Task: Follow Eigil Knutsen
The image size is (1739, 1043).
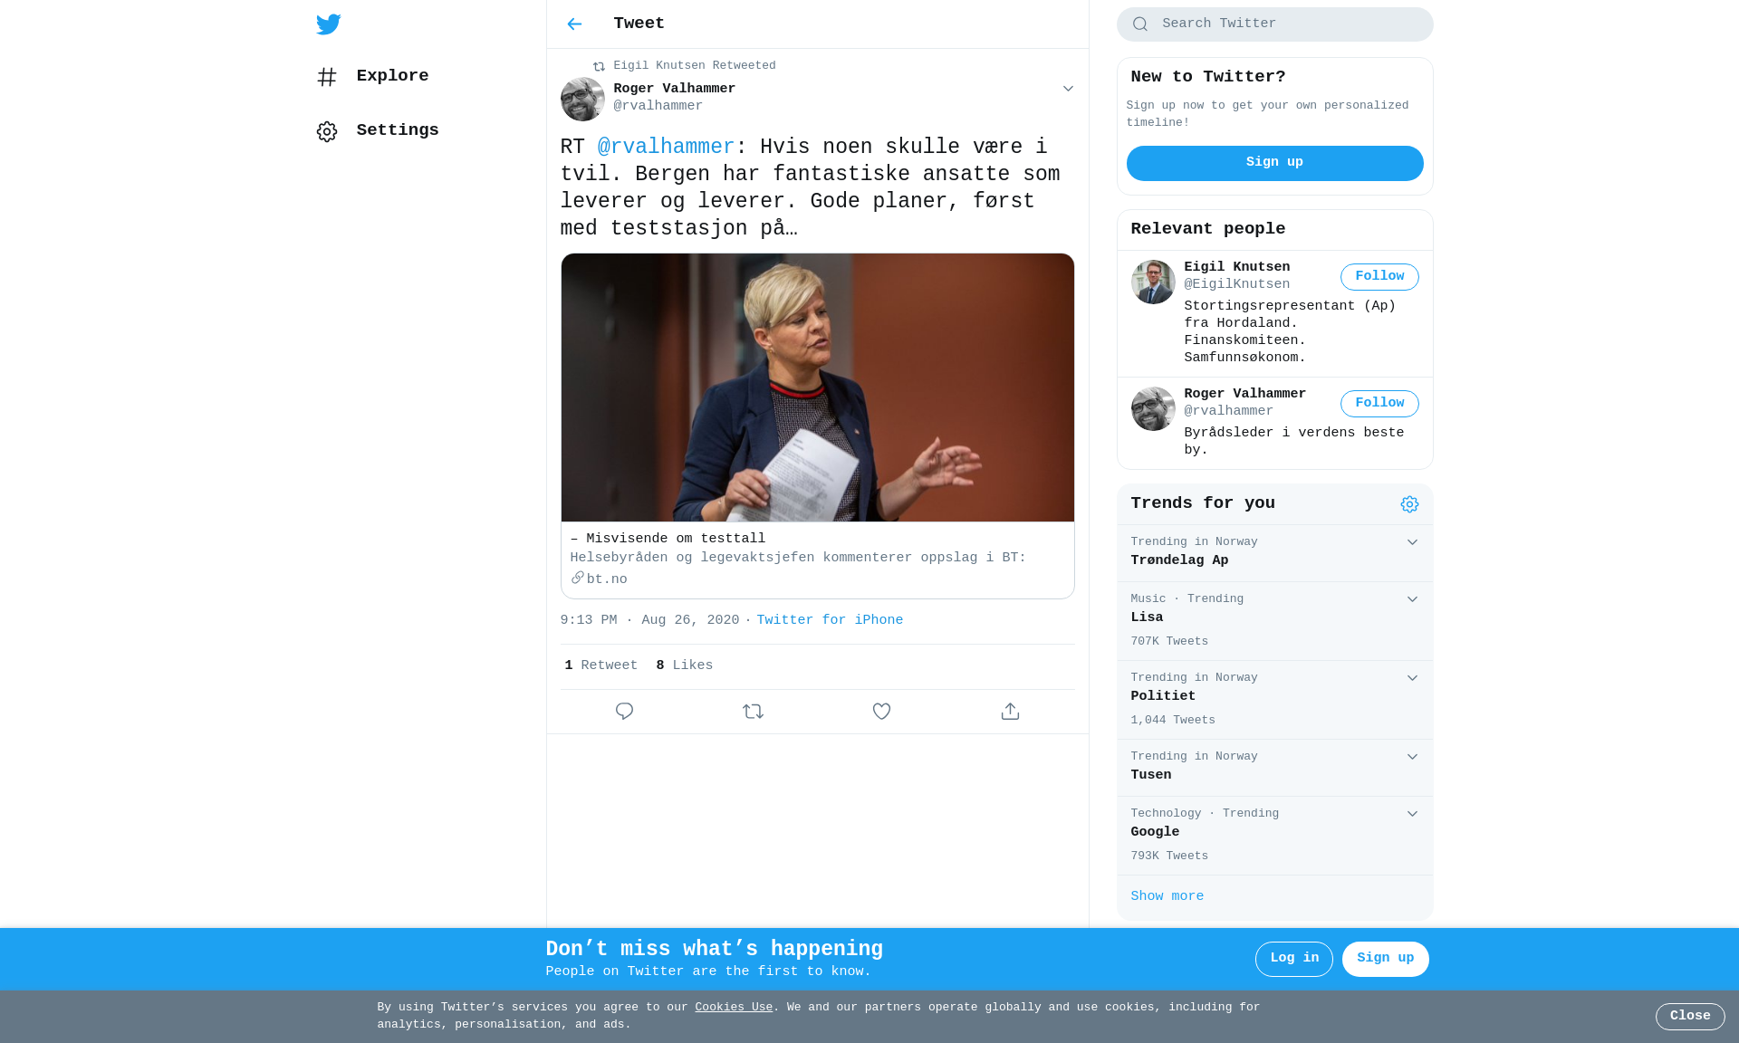Action: click(x=1379, y=277)
